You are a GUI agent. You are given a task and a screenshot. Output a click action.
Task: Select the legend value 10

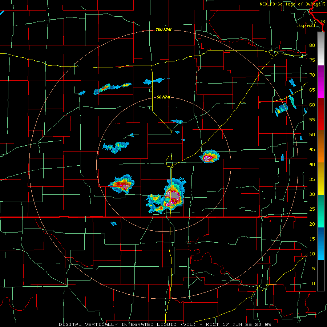312,254
